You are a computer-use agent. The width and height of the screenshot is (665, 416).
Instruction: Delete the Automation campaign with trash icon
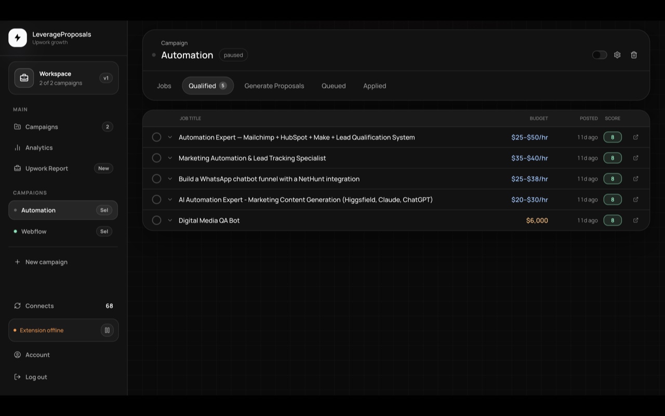tap(634, 55)
